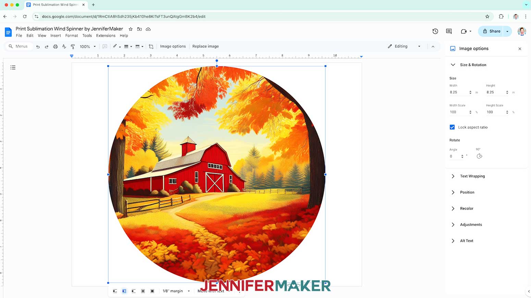Reload the browser page

25,16
